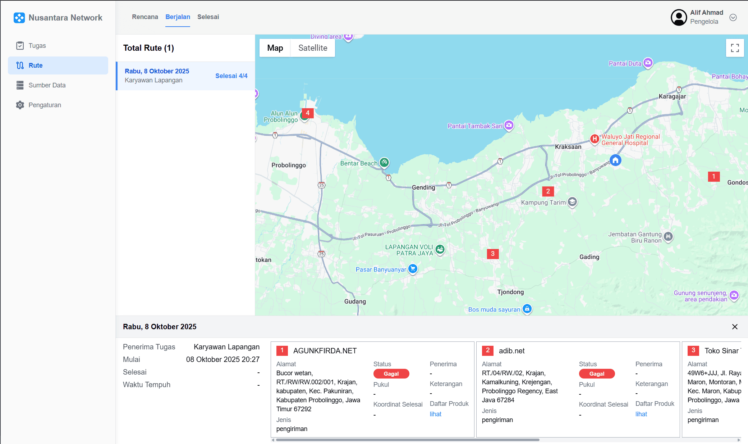Click route marker 2 on the map
Image resolution: width=748 pixels, height=444 pixels.
pos(548,191)
